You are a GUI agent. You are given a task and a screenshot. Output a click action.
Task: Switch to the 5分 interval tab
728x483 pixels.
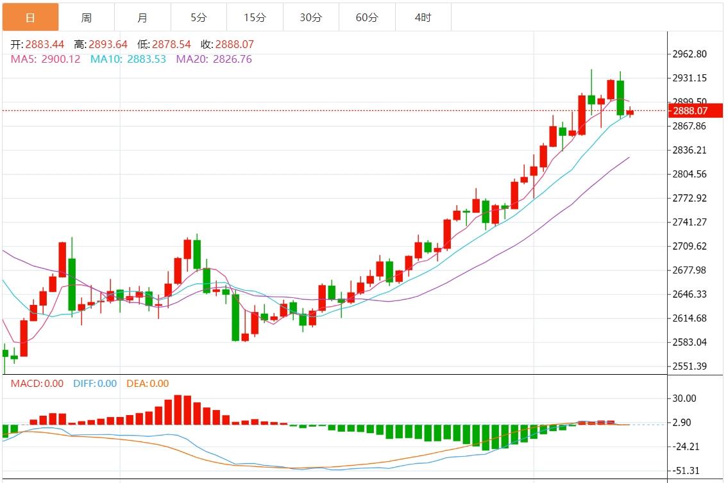(198, 17)
